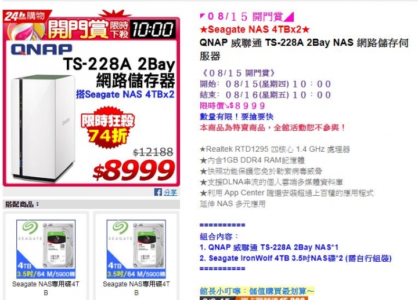The width and height of the screenshot is (418, 300).
Task: Open first Seagate NAS專用碟4TB product caption
Action: [x=46, y=288]
